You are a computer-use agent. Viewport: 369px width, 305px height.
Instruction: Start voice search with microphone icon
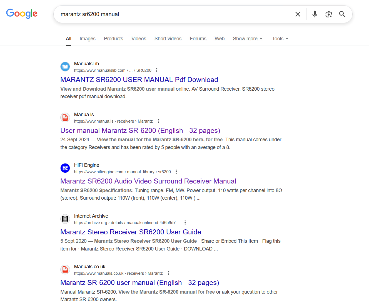tap(315, 14)
